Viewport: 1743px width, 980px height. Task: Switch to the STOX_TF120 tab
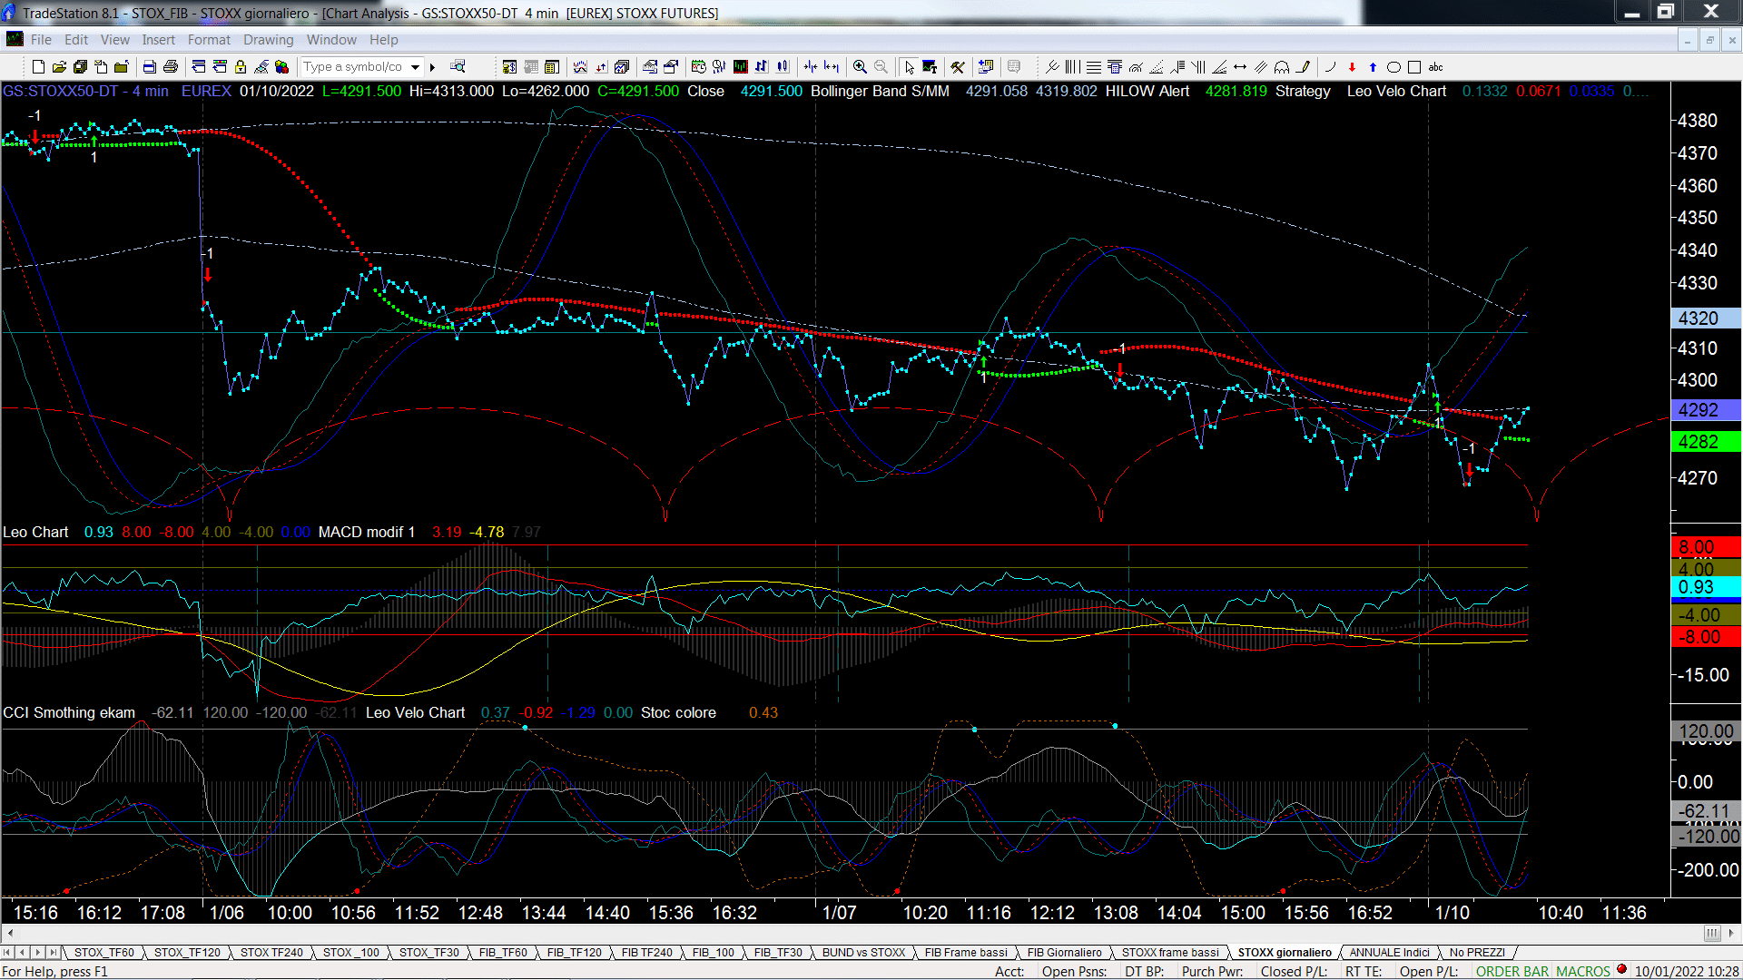(x=187, y=953)
